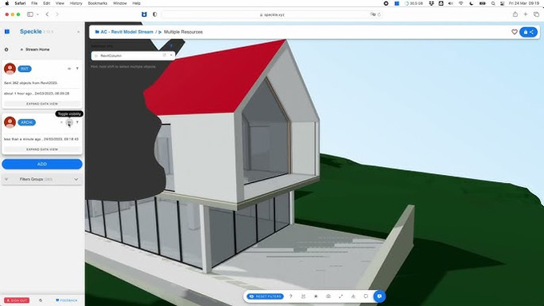The width and height of the screenshot is (544, 306).
Task: Click the blue selection info icon
Action: (x=171, y=46)
